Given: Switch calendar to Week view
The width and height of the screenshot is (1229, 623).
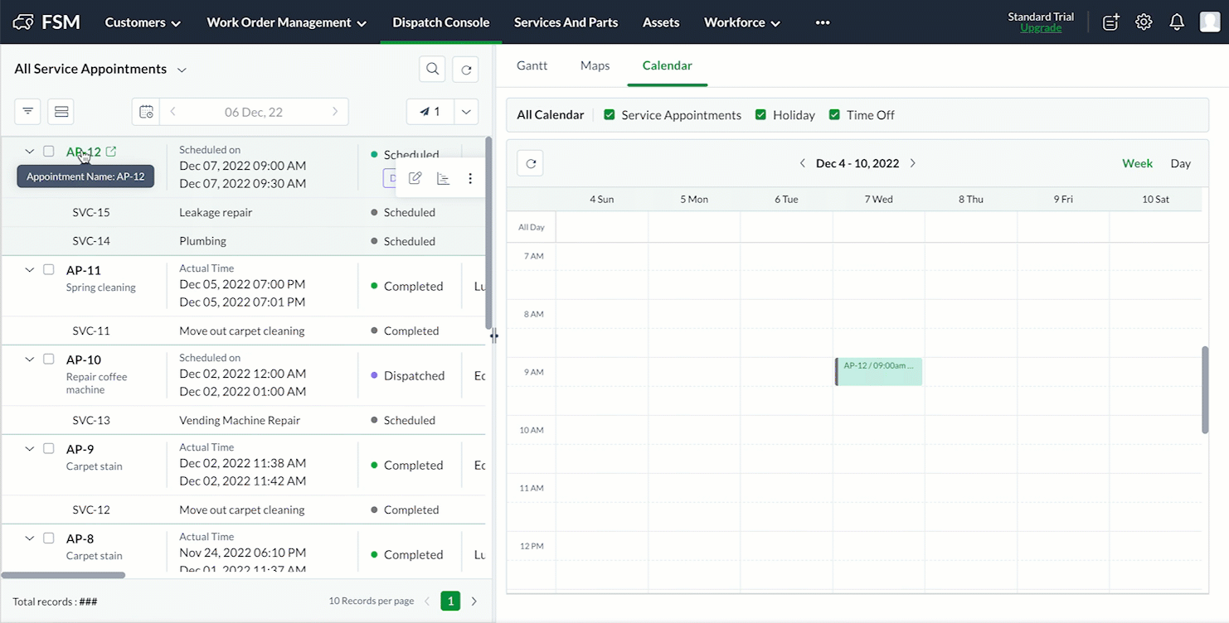Looking at the screenshot, I should coord(1137,163).
